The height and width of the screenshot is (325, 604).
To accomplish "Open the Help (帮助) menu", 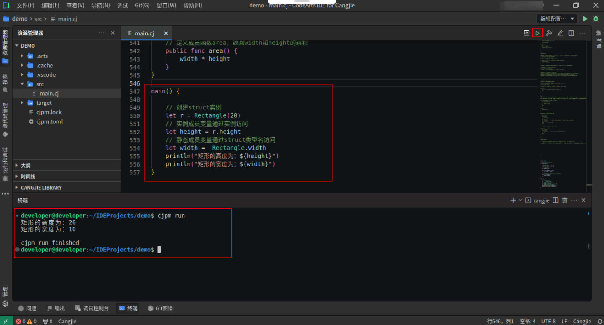I will click(x=192, y=5).
